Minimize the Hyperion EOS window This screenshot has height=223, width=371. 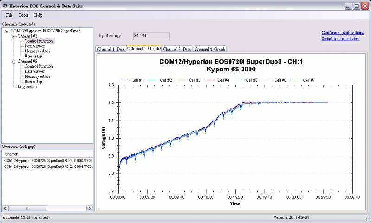[348, 6]
